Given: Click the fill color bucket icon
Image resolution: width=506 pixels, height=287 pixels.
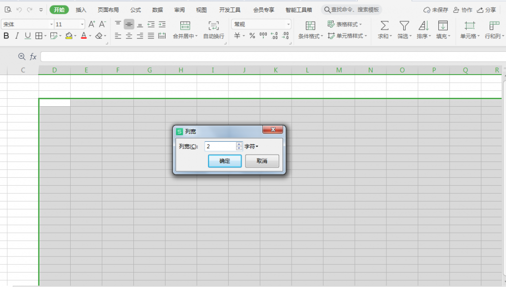Looking at the screenshot, I should tap(69, 36).
